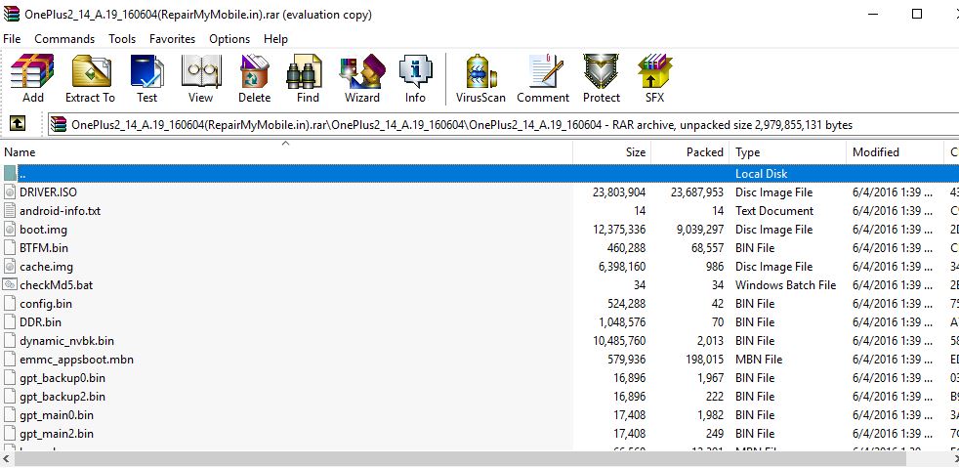Open the Options menu
The height and width of the screenshot is (468, 959).
pos(229,39)
